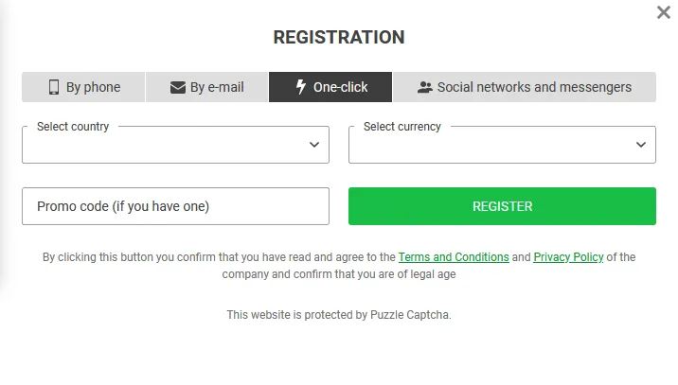Open Social networks and messengers tab

525,87
